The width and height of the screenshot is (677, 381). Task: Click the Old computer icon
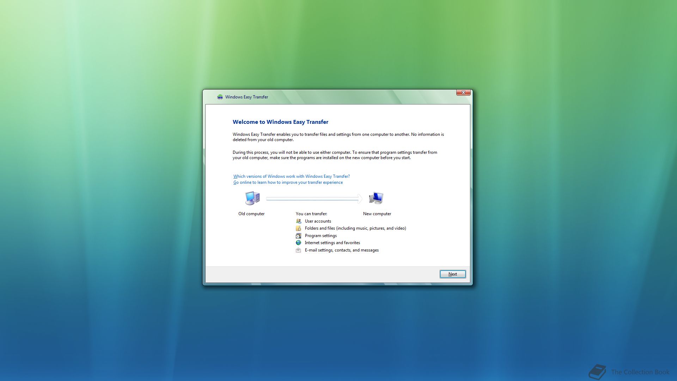click(252, 198)
